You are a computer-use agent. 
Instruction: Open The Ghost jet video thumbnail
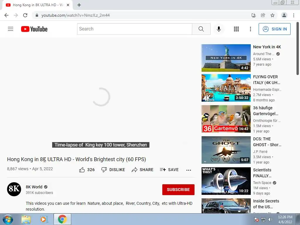pyautogui.click(x=226, y=150)
